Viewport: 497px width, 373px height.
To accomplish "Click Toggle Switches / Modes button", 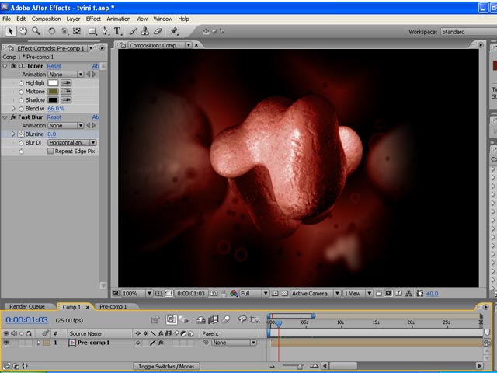I will click(166, 366).
